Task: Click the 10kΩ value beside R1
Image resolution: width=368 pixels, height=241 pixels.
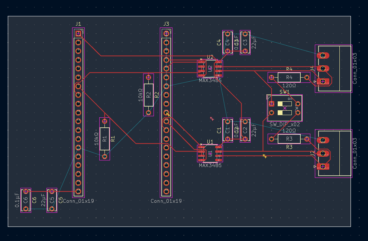Action: click(x=96, y=139)
